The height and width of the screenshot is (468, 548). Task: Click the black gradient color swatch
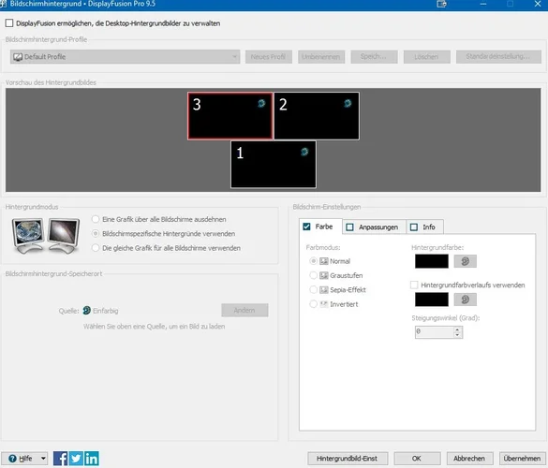432,300
